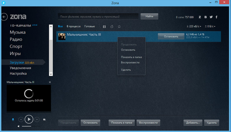
Task: Click the bottom Остановить button
Action: pos(90,123)
